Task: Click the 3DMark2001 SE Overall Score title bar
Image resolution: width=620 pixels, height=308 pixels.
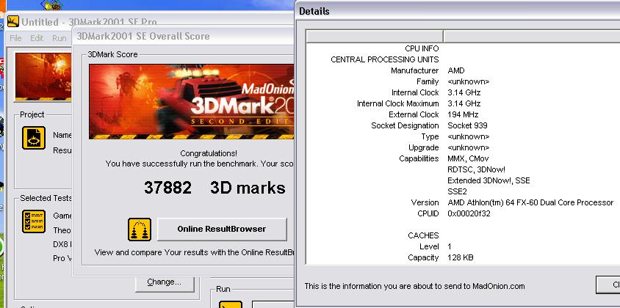Action: (184, 36)
